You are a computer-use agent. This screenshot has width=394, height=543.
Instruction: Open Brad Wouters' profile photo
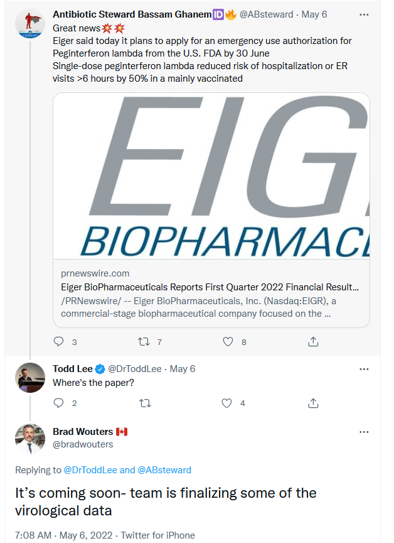click(29, 439)
